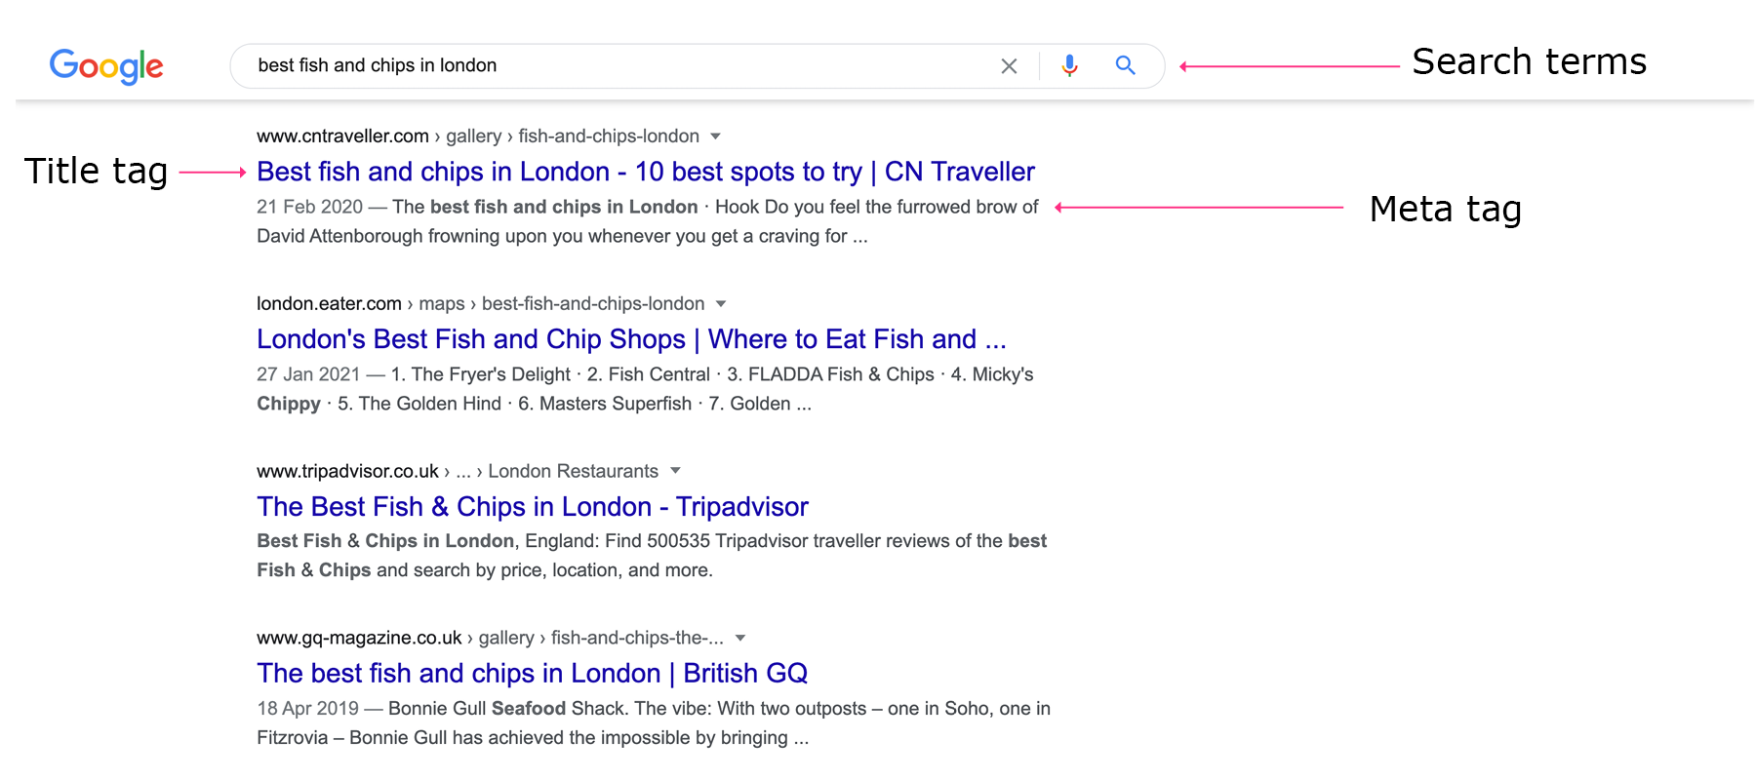
Task: Clear the search box with the X icon
Action: click(1009, 66)
